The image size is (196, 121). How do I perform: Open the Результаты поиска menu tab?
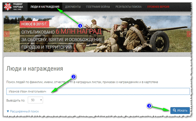[x=128, y=7]
